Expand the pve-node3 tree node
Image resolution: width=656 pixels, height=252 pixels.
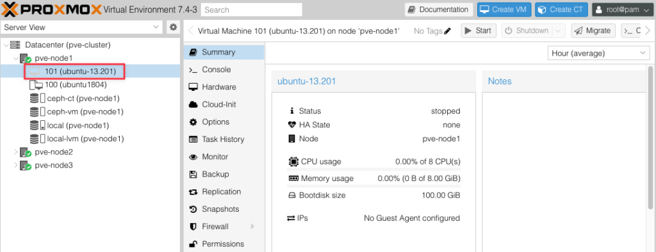pyautogui.click(x=16, y=166)
